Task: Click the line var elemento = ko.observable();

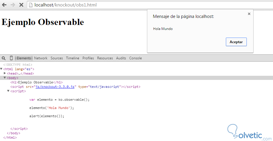Action: 59,100
